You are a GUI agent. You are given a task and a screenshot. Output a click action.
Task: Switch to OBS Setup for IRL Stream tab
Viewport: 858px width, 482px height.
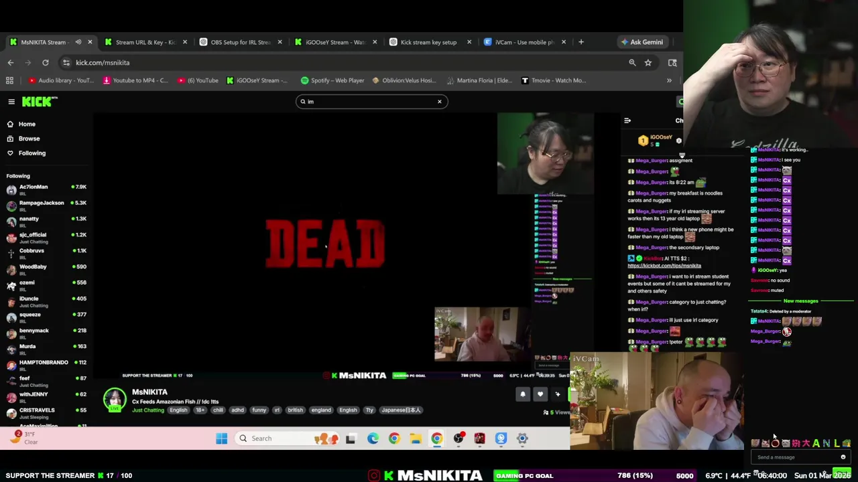[240, 42]
